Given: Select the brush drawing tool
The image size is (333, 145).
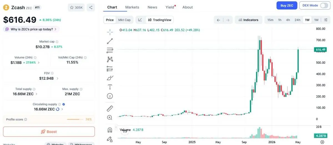Looking at the screenshot, I should coord(110,78).
